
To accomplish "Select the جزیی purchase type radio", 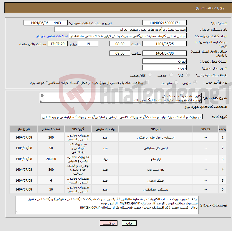I will pos(195,82).
